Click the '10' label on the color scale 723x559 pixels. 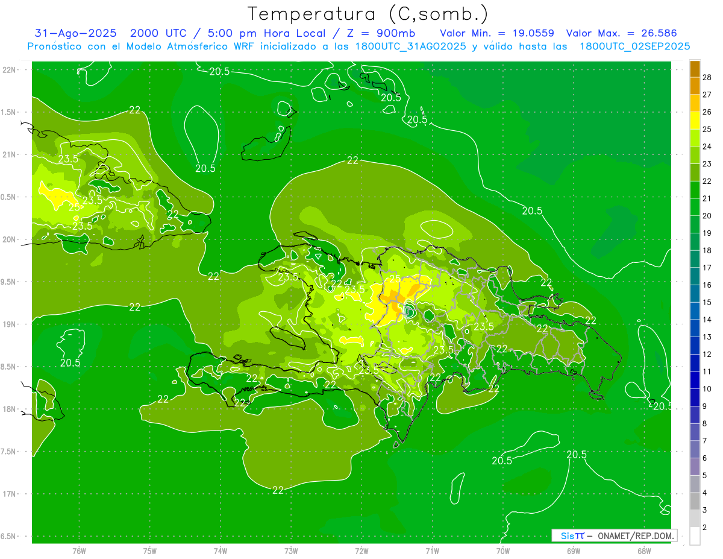707,389
